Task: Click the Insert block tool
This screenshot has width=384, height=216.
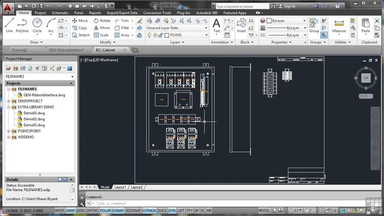Action: (241, 25)
